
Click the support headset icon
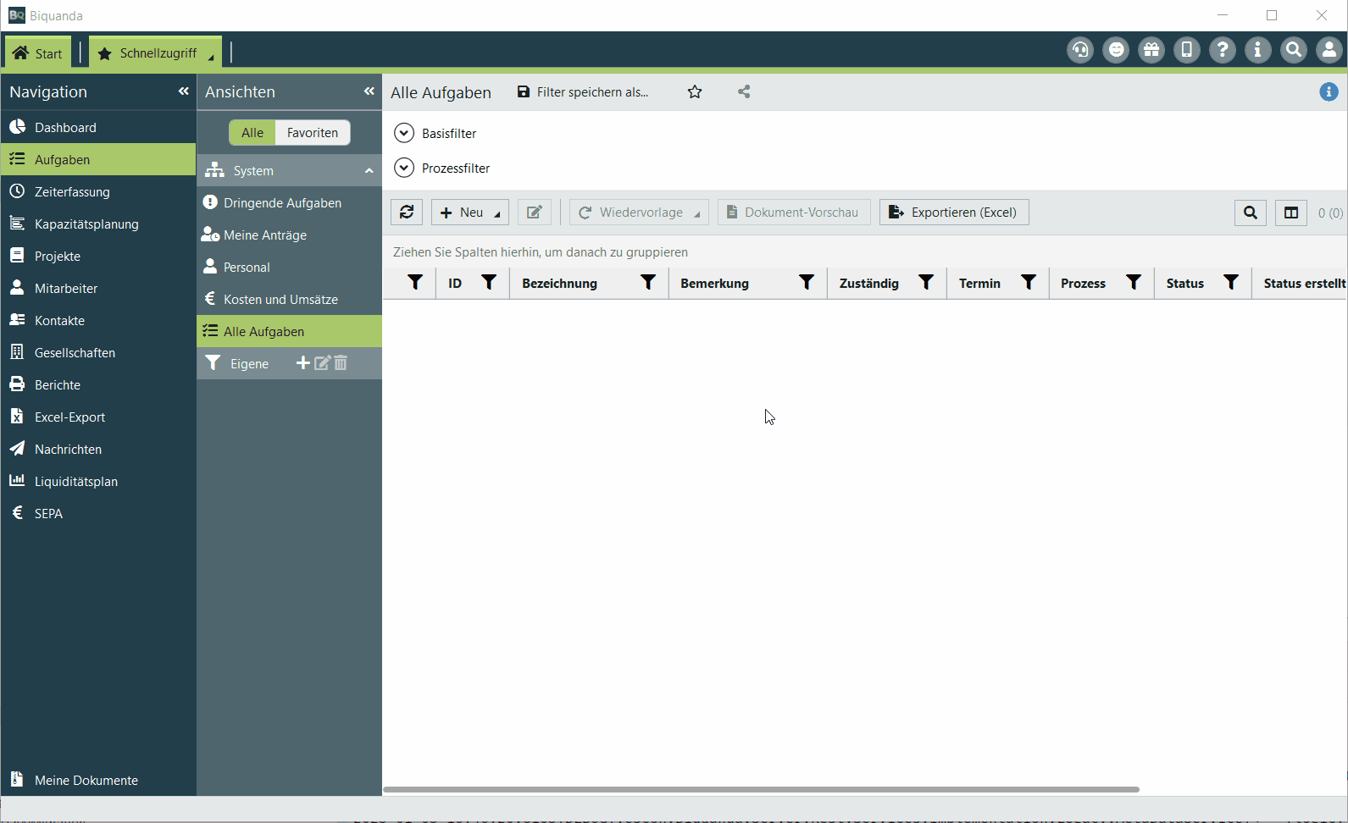pyautogui.click(x=1079, y=51)
